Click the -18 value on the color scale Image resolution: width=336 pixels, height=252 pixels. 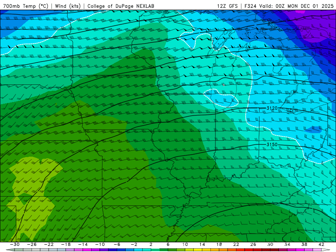(x=66, y=244)
